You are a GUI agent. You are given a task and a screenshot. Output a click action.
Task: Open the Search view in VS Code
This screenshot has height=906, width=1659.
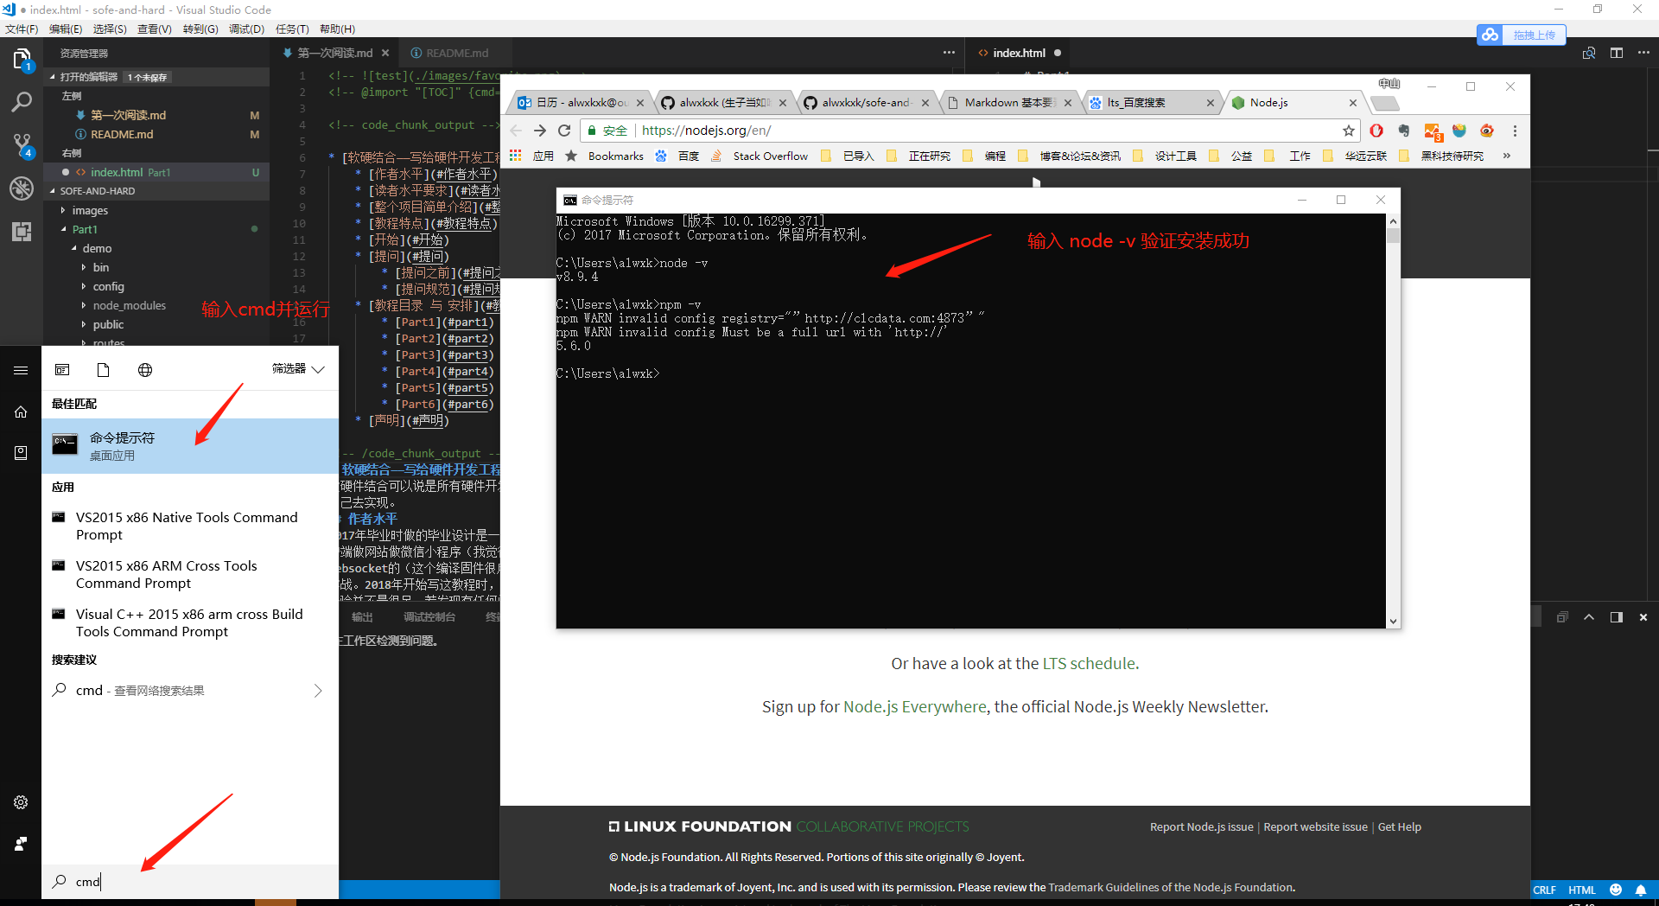click(22, 102)
